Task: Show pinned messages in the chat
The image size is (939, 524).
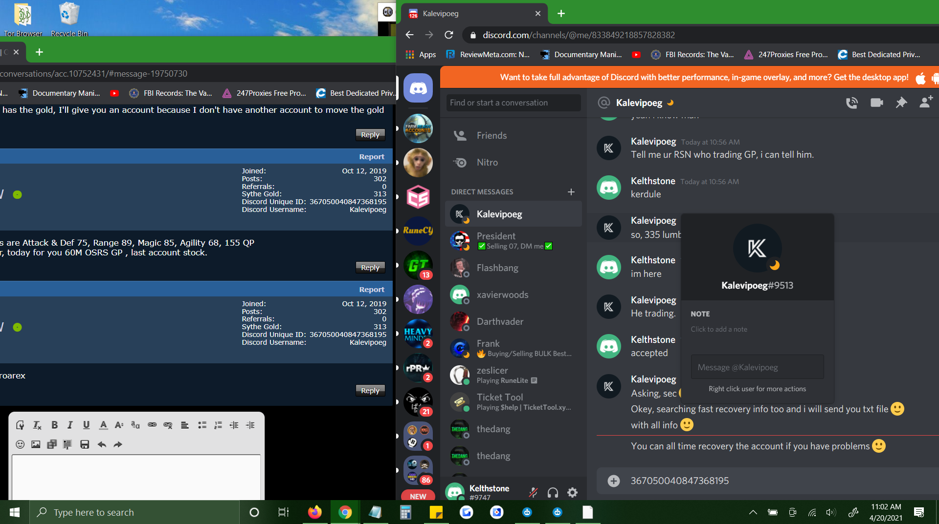Action: point(901,103)
